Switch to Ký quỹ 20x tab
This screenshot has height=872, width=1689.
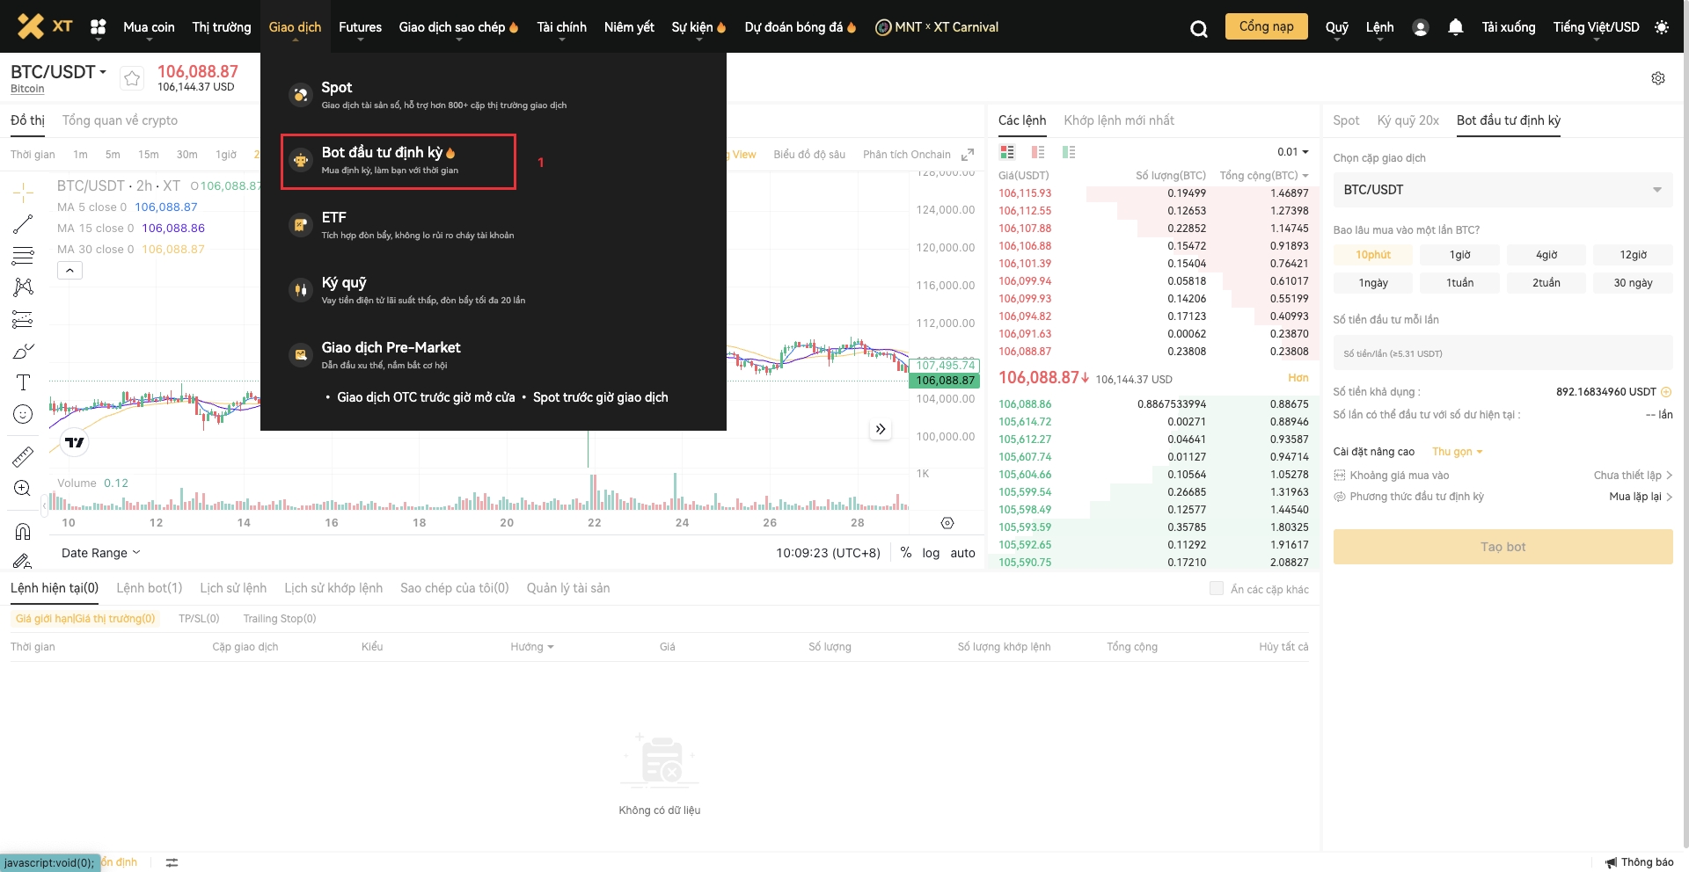click(x=1407, y=120)
